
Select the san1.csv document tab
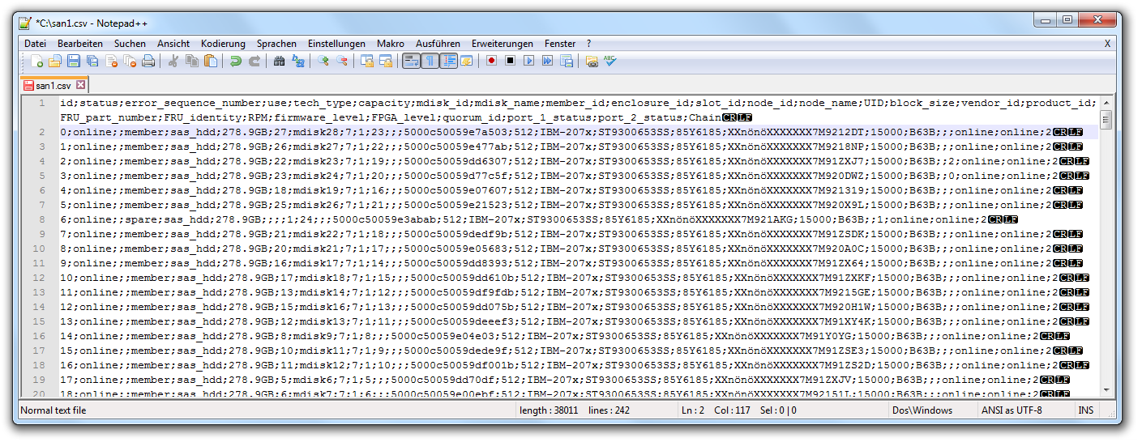(x=53, y=85)
